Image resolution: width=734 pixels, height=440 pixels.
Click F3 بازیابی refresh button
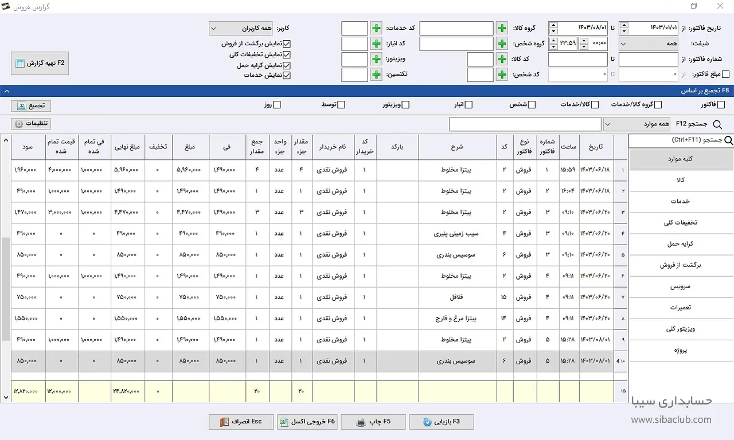pos(441,422)
